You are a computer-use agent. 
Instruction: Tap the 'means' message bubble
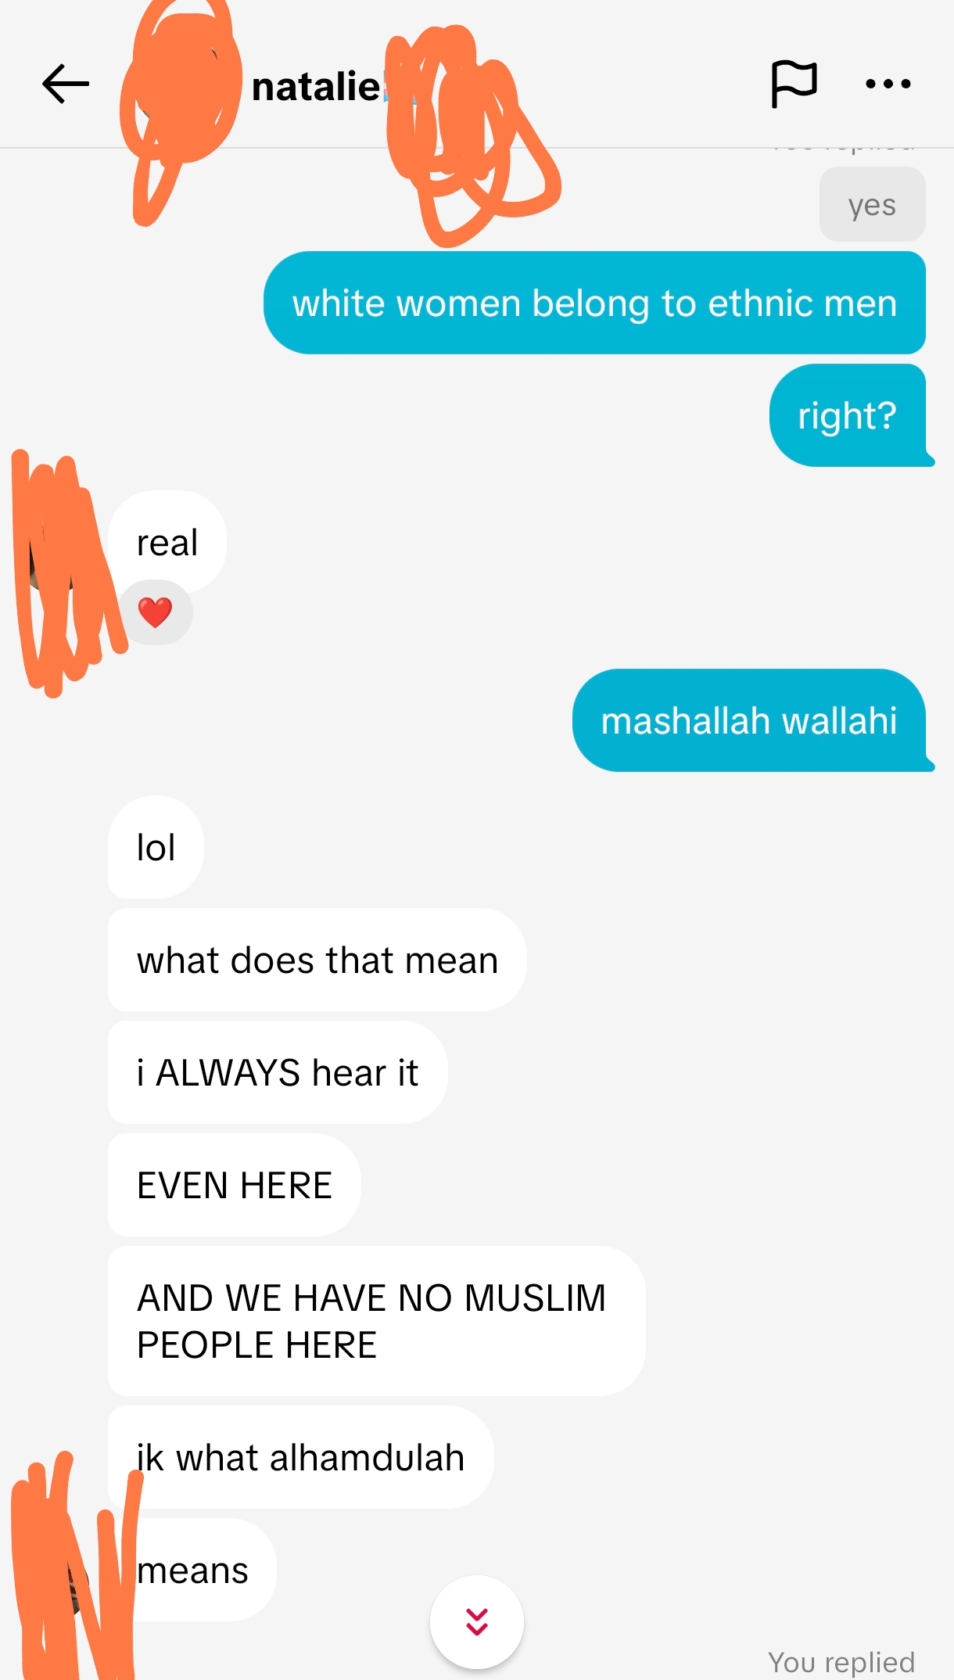coord(192,1570)
